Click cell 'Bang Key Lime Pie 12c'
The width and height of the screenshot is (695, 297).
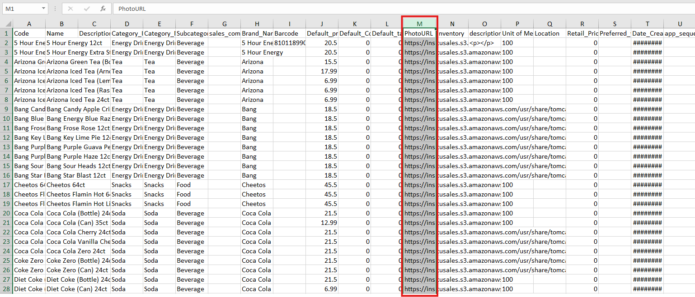[x=78, y=137]
